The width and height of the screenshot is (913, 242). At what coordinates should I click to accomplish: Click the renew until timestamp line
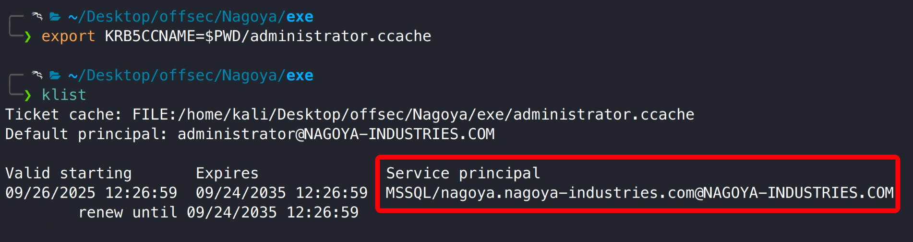click(218, 212)
